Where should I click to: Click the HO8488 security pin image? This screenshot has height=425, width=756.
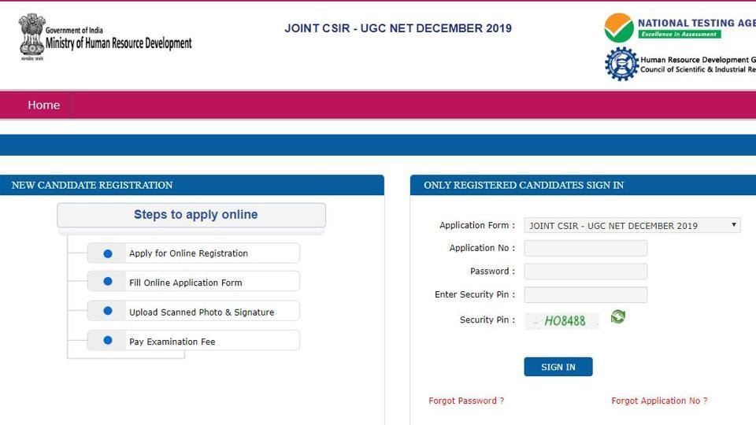click(562, 321)
